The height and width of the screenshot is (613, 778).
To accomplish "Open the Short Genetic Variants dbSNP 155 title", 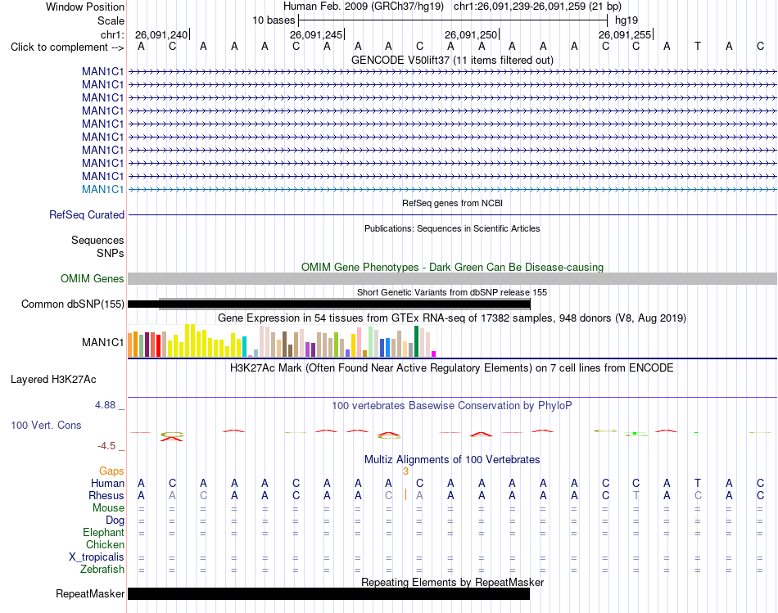I will [x=452, y=292].
